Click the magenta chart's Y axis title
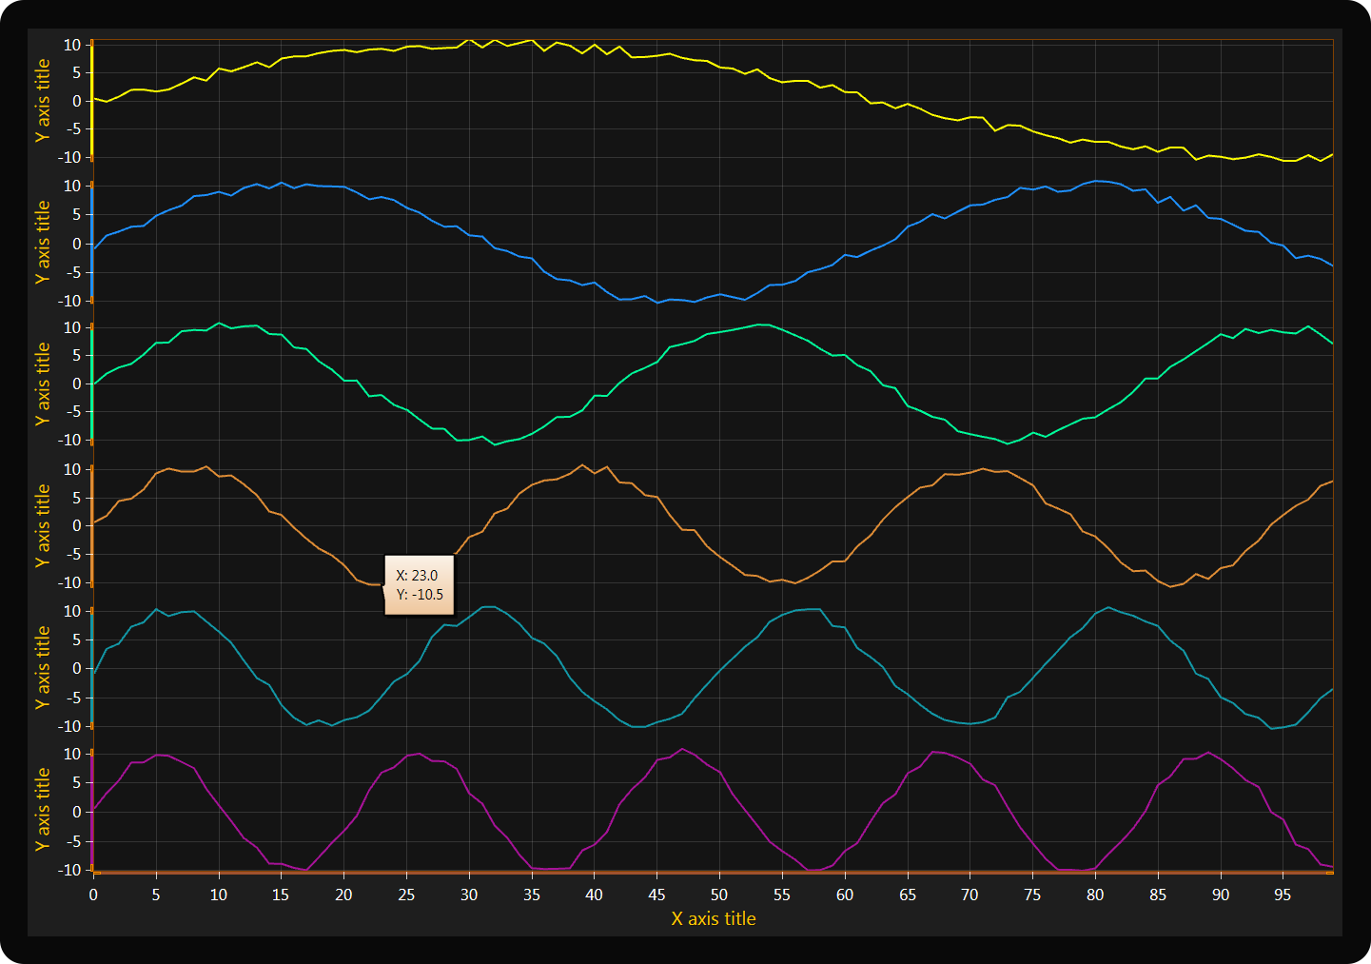The image size is (1371, 964). 43,809
